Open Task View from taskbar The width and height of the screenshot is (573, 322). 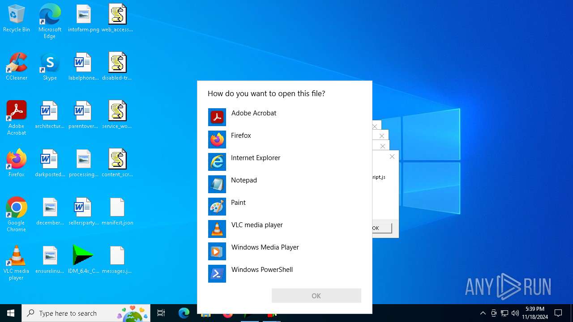click(161, 313)
